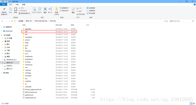Screen dimensions: 196x105
Task: Open the address bar history dropdown
Action: click(x=165, y=21)
